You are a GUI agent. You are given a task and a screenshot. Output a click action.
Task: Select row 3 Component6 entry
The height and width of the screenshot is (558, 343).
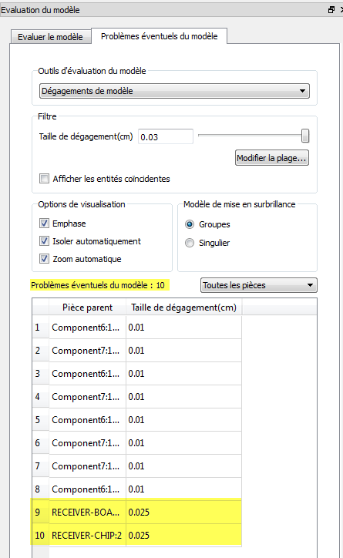87,374
